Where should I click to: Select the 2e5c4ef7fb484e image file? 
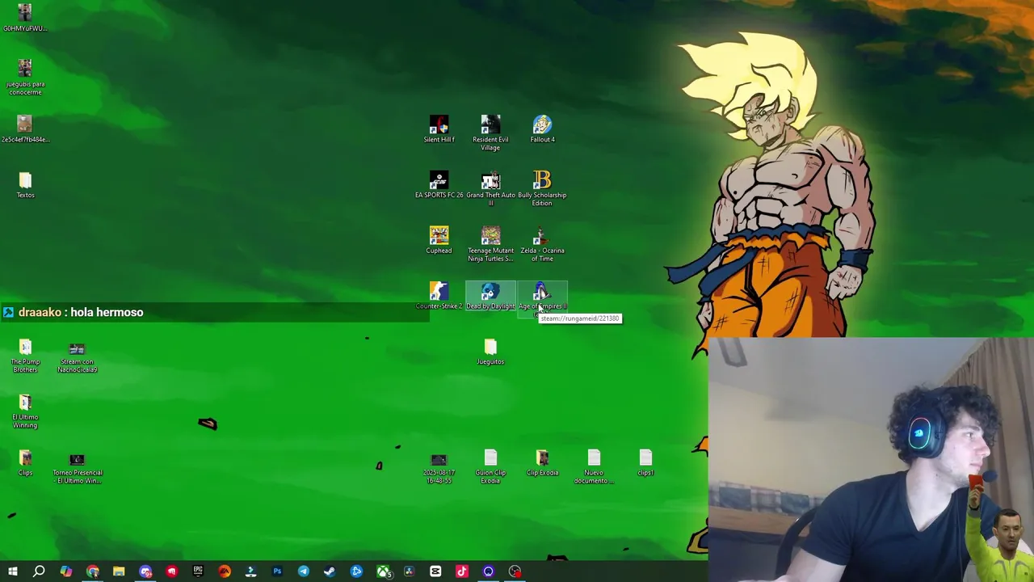[25, 129]
